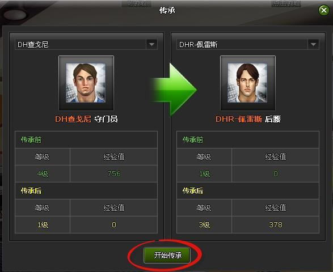Select the 756 experience value cell
The image size is (333, 272).
pyautogui.click(x=114, y=174)
